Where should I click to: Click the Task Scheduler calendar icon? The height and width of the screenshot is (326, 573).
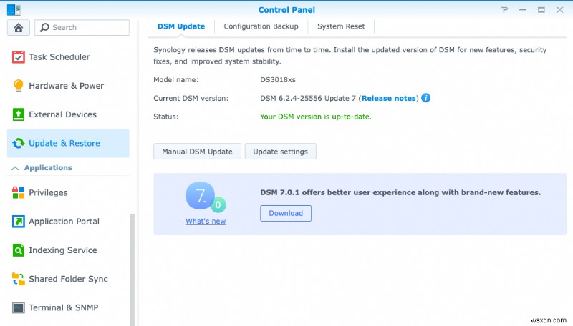click(x=19, y=57)
